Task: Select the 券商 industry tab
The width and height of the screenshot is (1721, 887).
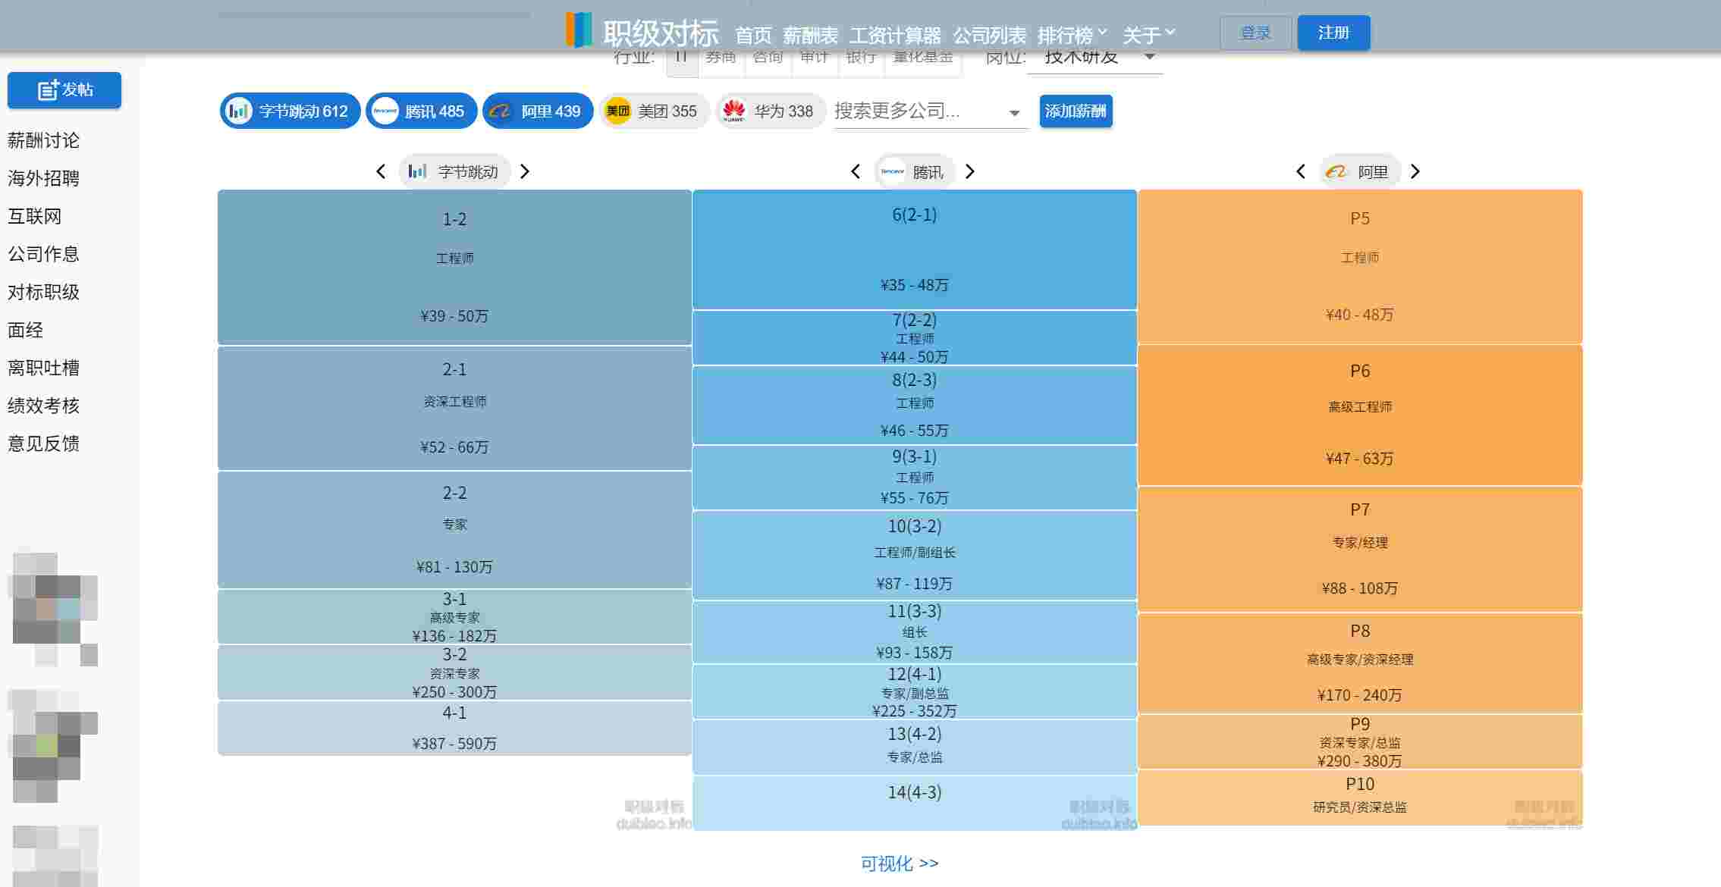Action: click(721, 58)
